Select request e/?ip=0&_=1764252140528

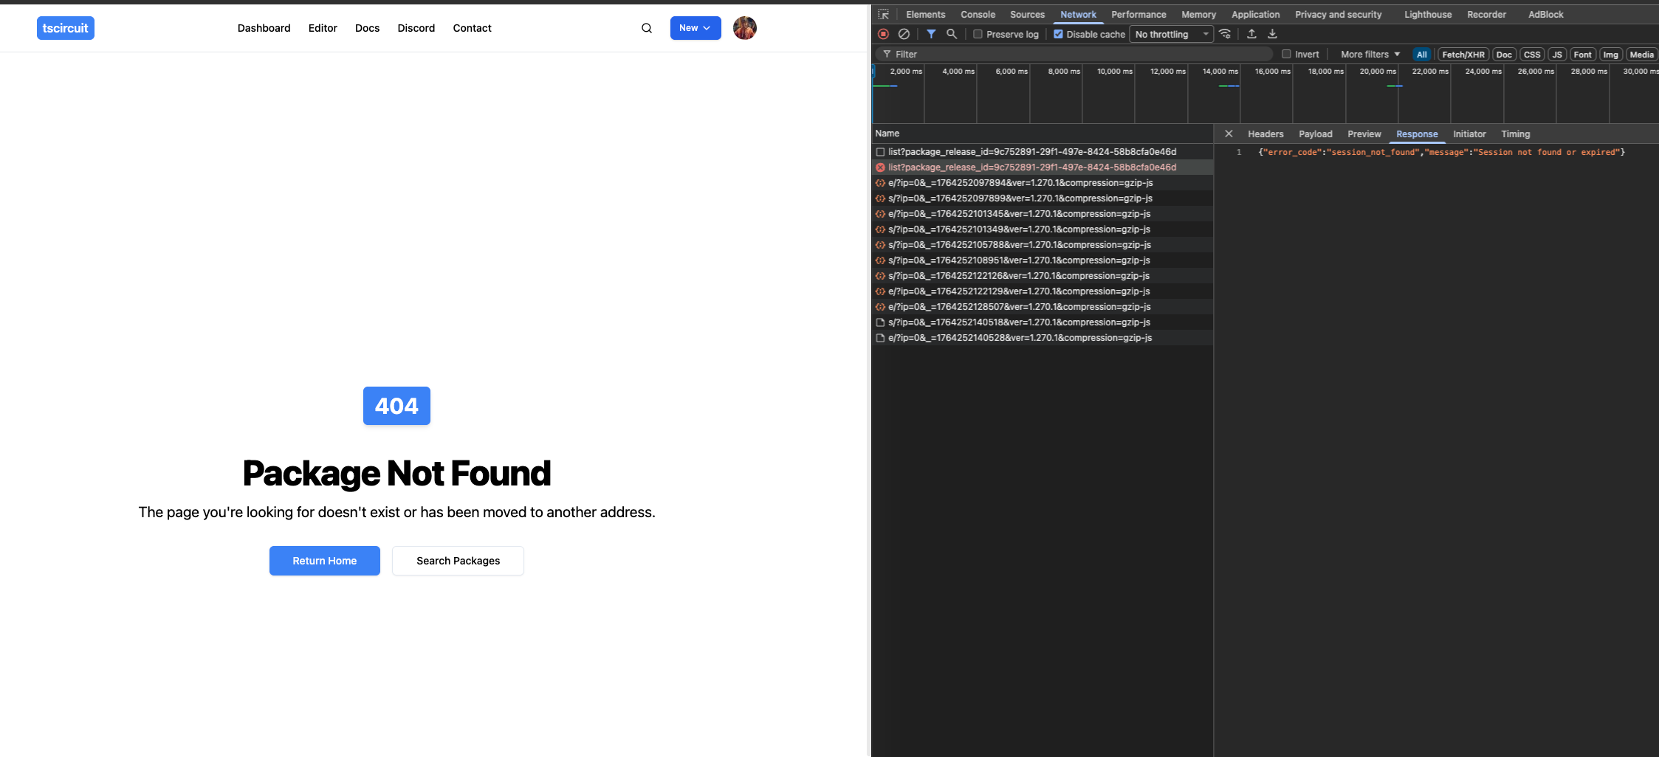[x=1043, y=338]
